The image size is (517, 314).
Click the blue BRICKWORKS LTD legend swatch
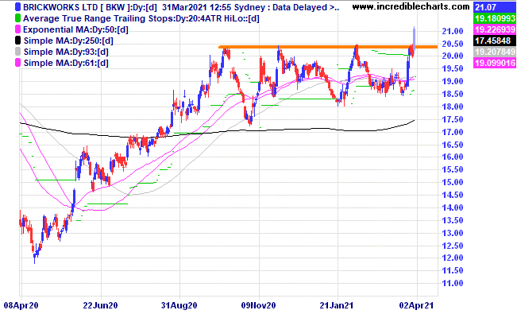17,7
